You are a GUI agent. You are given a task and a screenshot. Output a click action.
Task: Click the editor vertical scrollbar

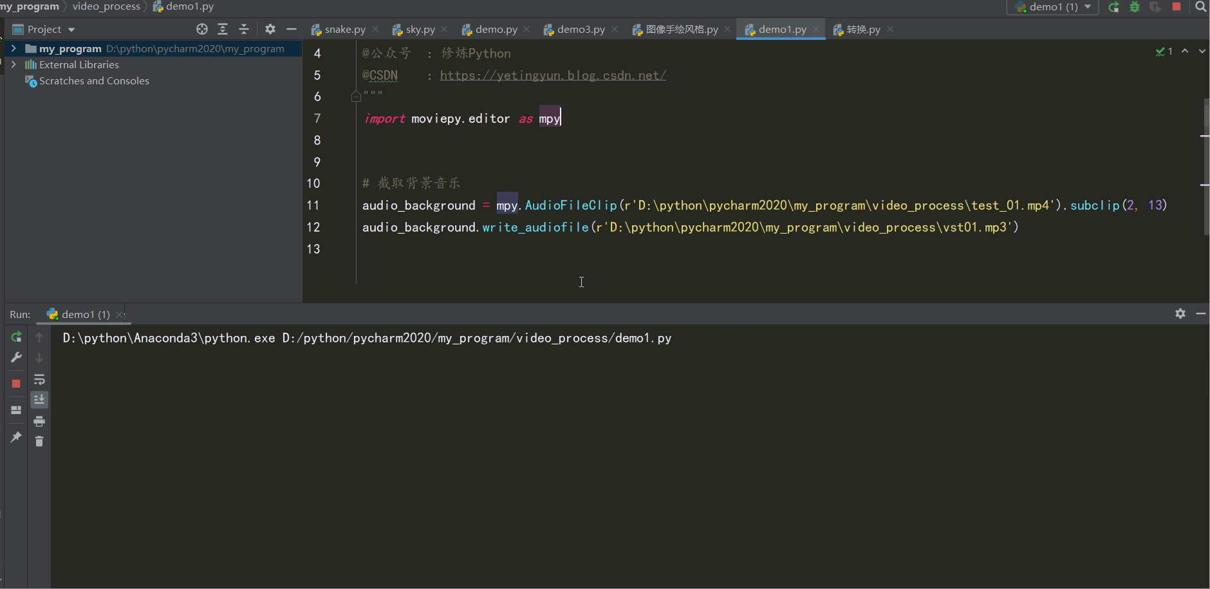[x=1206, y=167]
